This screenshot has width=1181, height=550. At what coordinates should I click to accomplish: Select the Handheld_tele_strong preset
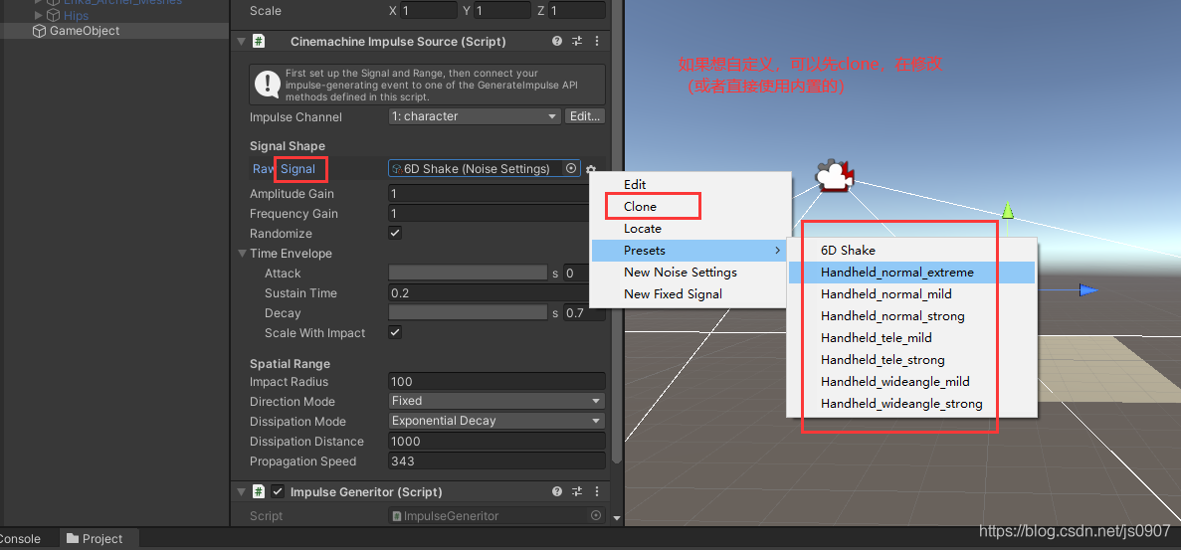point(912,360)
